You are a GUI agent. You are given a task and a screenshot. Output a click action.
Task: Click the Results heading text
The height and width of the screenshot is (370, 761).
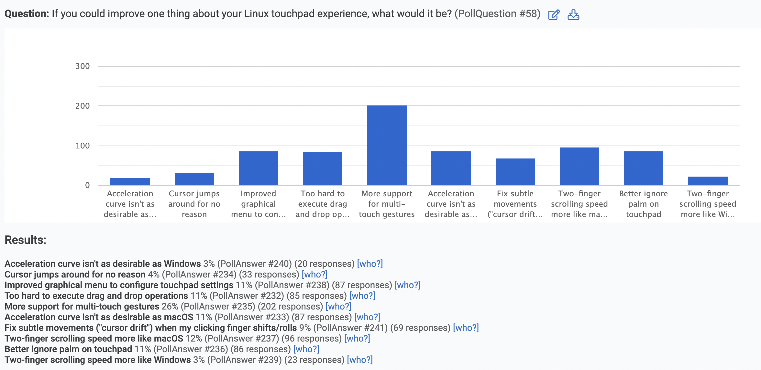tap(26, 240)
